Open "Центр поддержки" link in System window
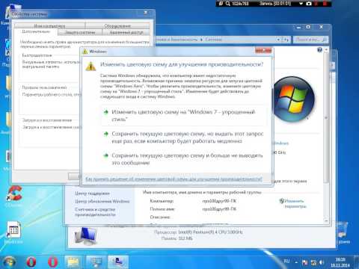This screenshot has height=269, width=359. coord(92,194)
